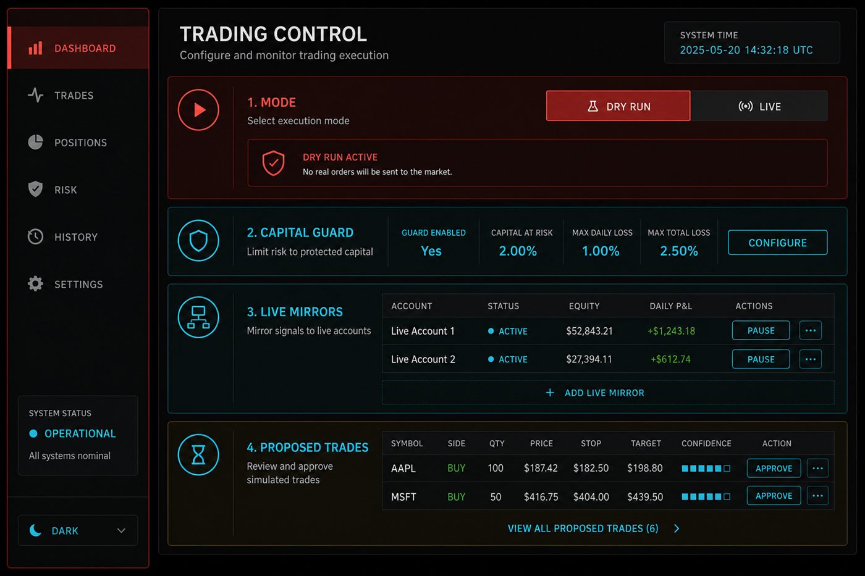Open the Dashboard menu item
The width and height of the screenshot is (865, 576).
pyautogui.click(x=78, y=48)
